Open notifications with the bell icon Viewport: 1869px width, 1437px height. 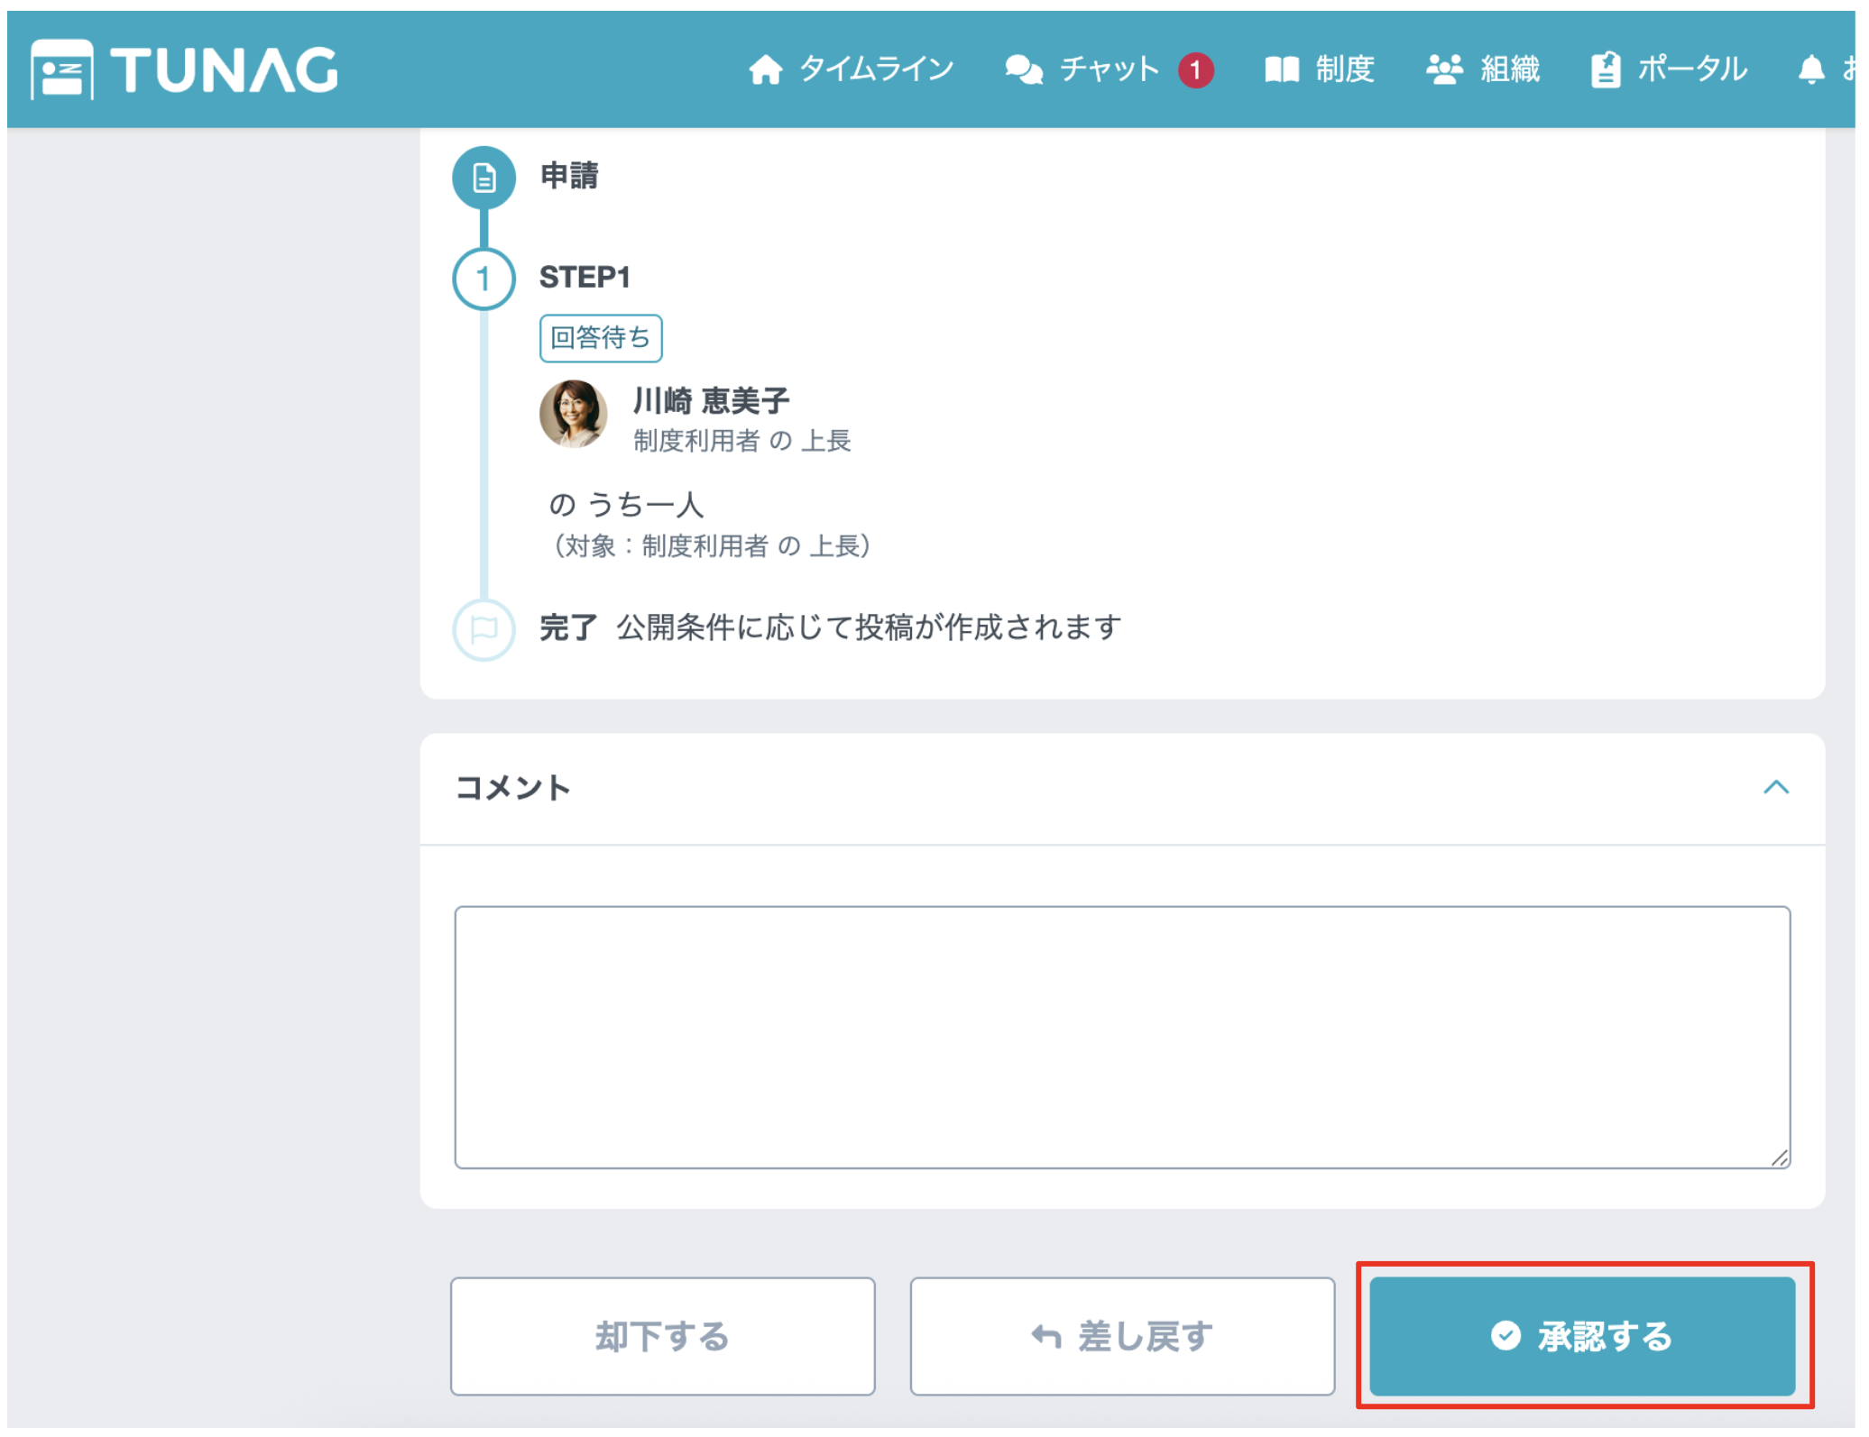coord(1810,69)
